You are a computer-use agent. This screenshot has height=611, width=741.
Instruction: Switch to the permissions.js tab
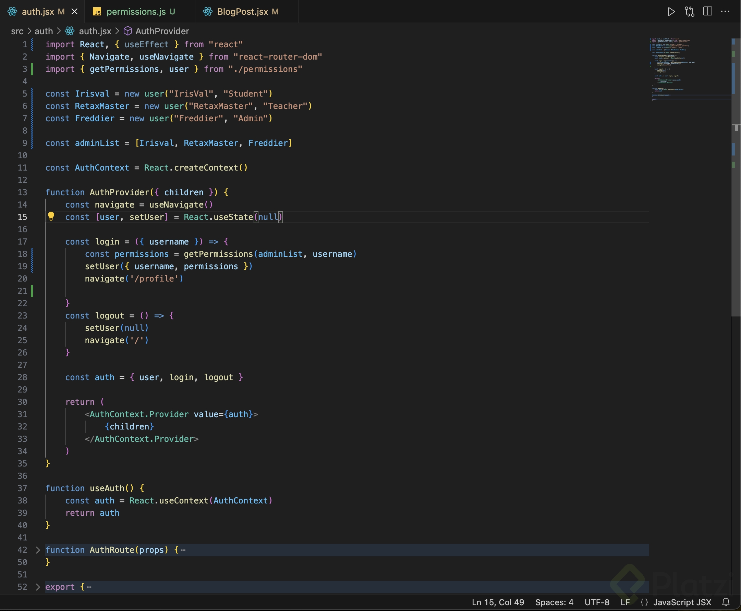click(136, 12)
